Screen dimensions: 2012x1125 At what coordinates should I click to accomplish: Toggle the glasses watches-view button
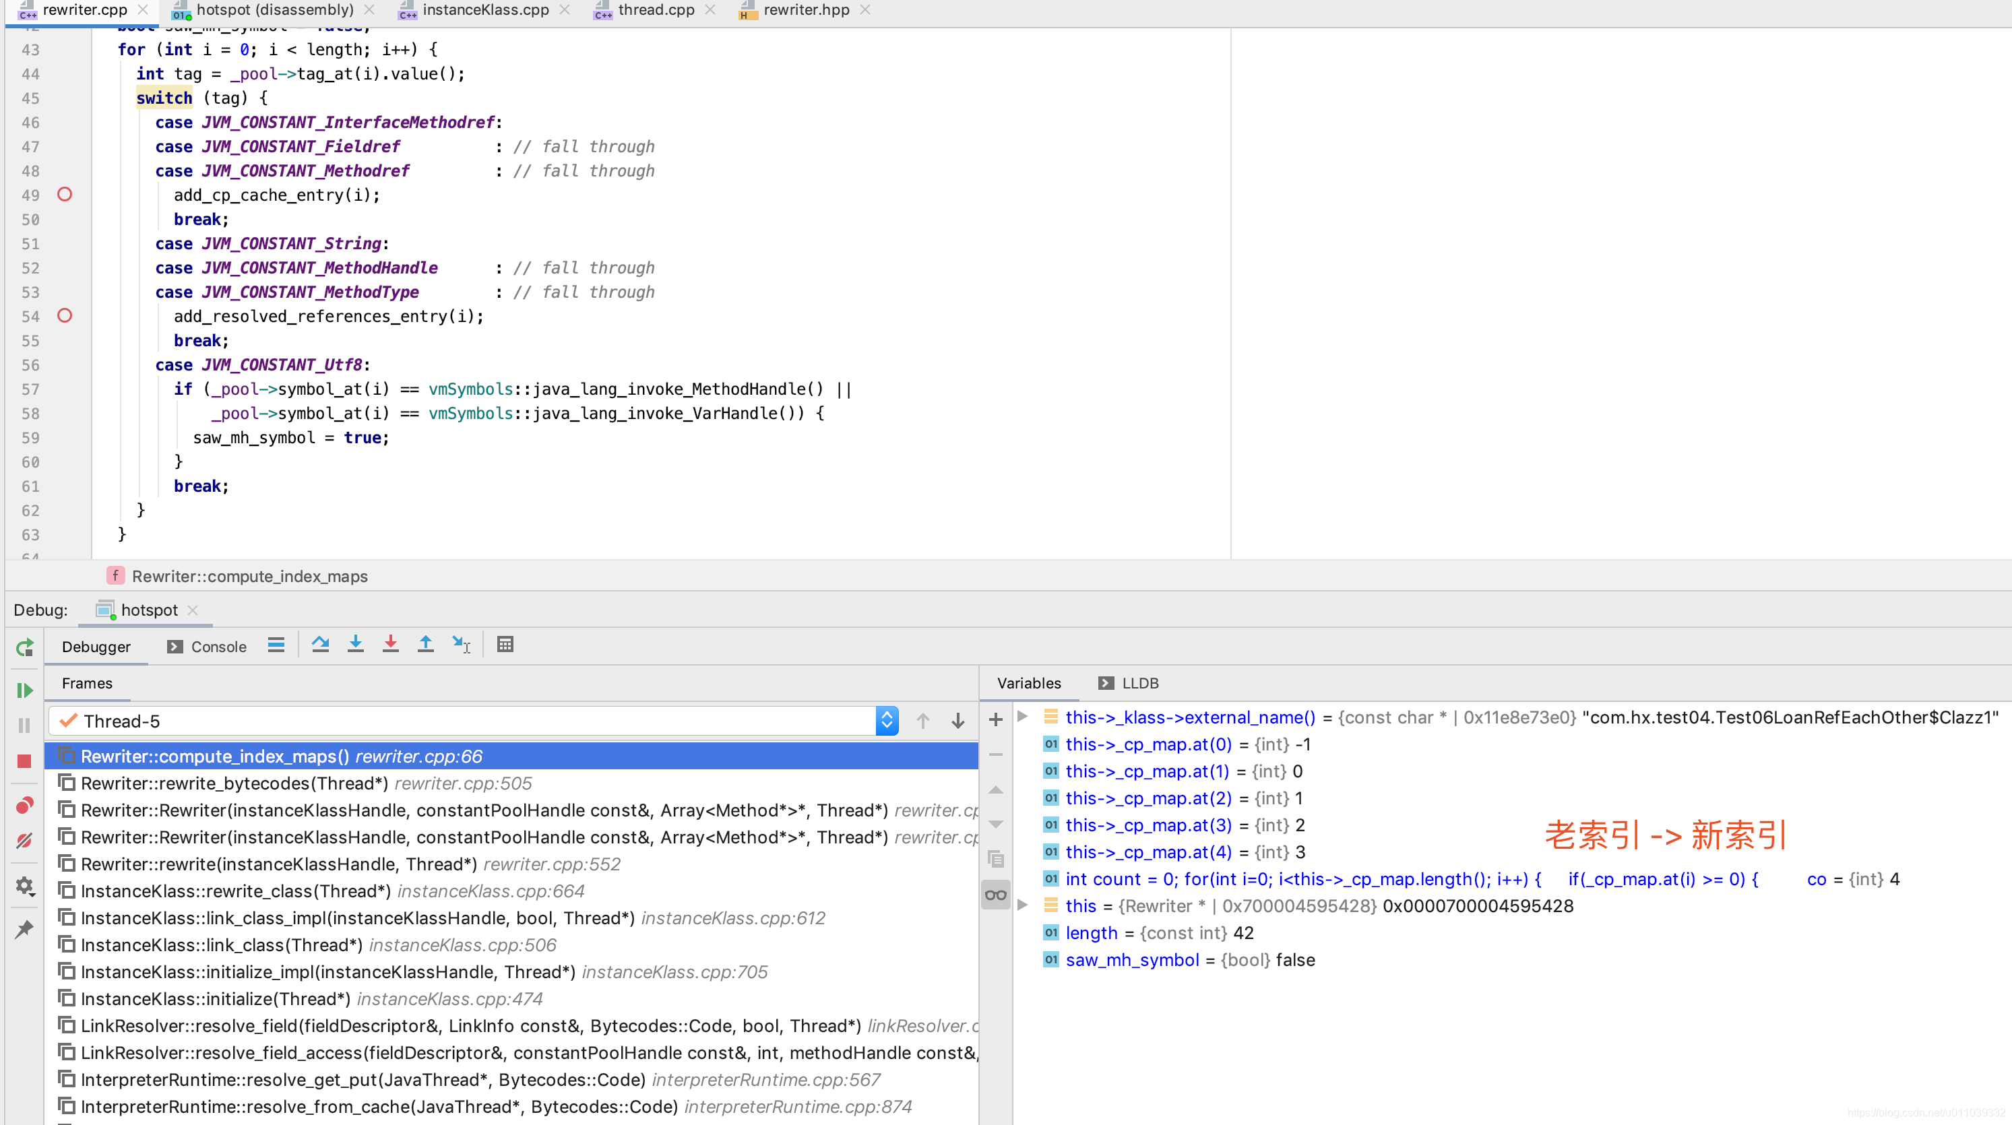tap(996, 895)
